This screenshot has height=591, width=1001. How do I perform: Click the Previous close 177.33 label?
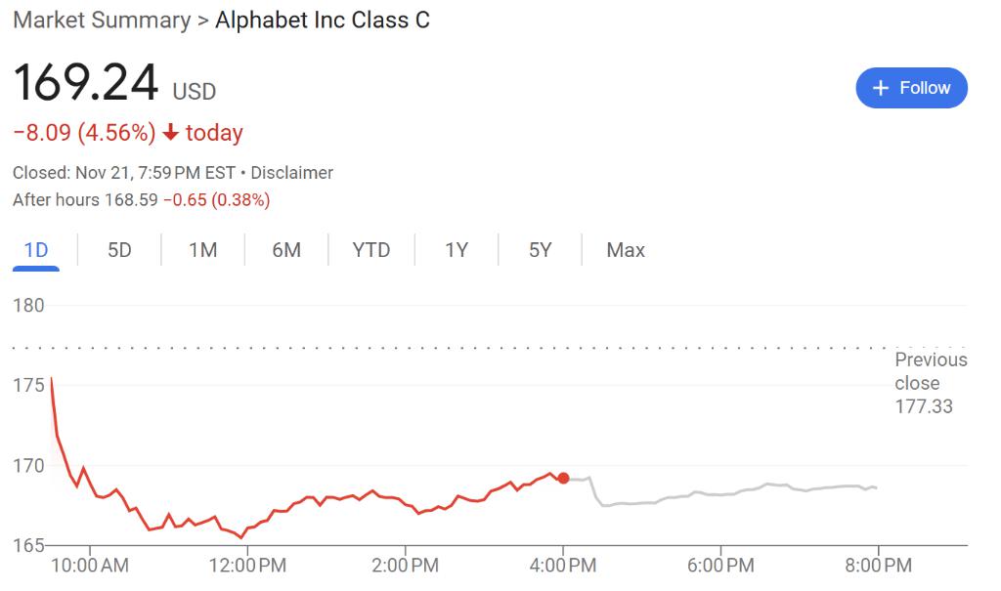930,383
